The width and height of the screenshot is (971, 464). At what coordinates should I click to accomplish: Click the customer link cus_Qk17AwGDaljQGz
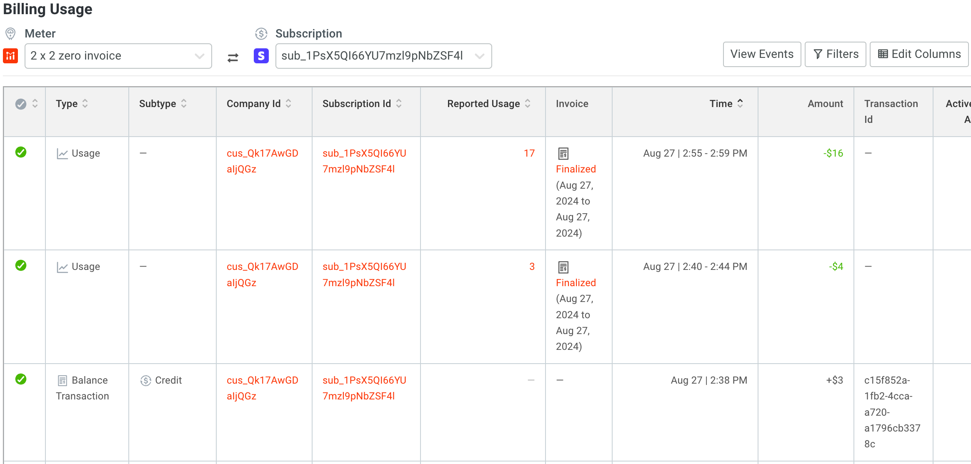click(262, 161)
